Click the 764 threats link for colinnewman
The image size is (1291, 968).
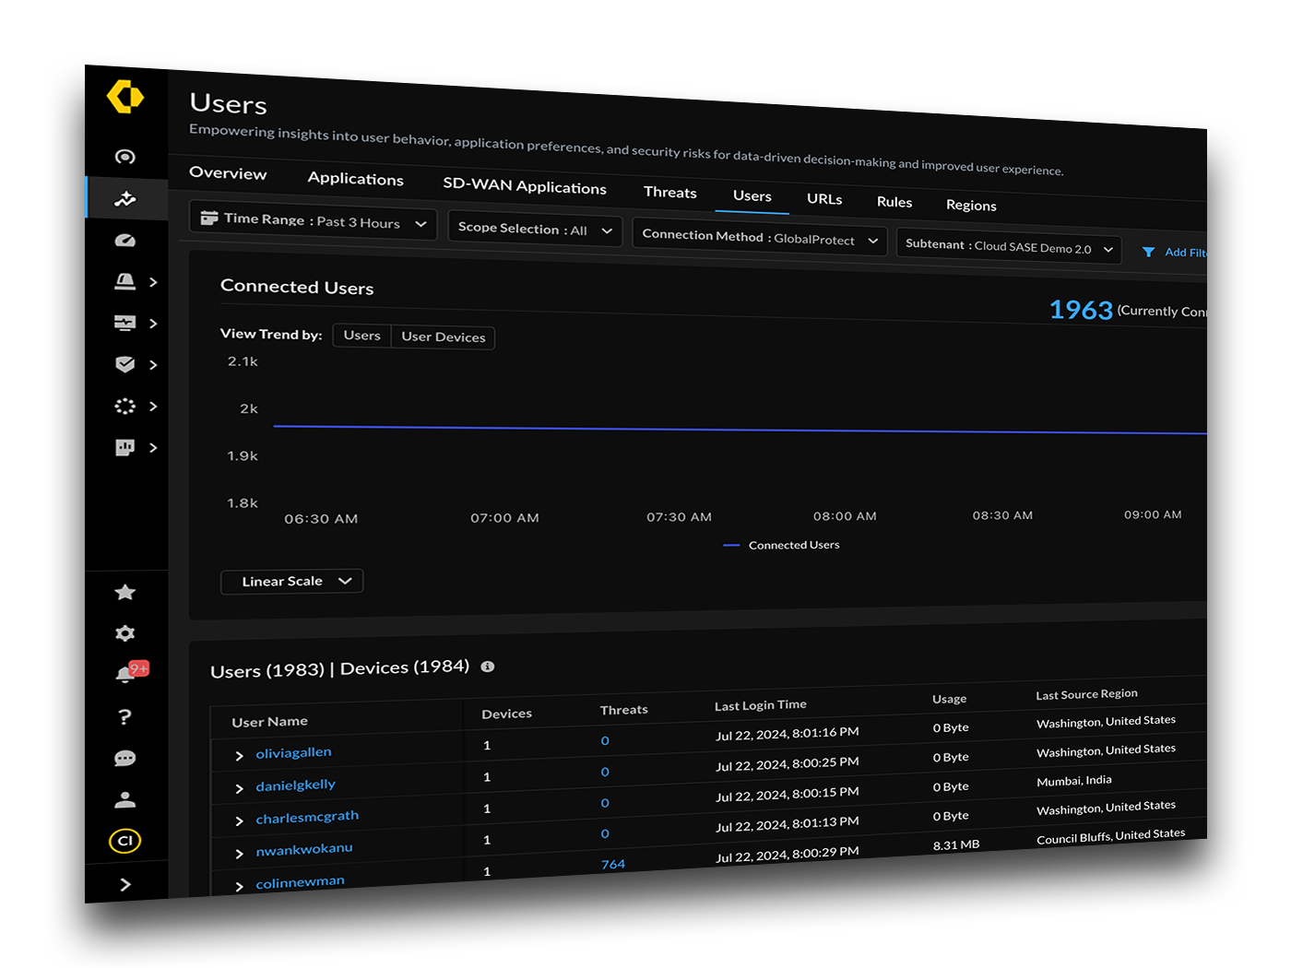[x=612, y=864]
